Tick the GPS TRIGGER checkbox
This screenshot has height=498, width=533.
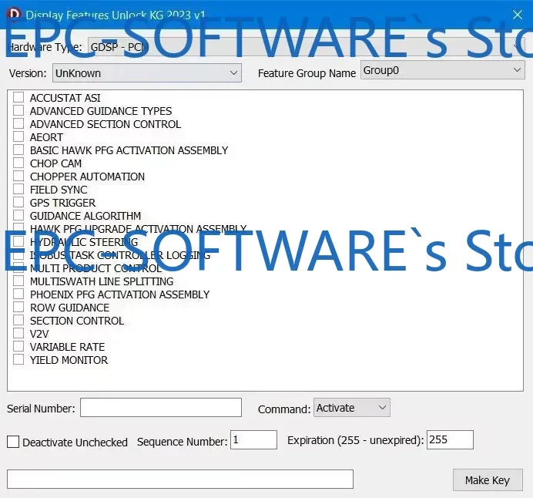click(x=18, y=202)
